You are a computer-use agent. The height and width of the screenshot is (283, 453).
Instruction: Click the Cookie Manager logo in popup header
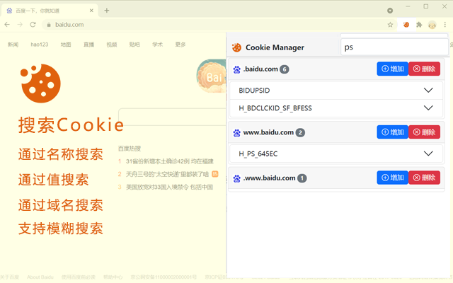tap(236, 47)
